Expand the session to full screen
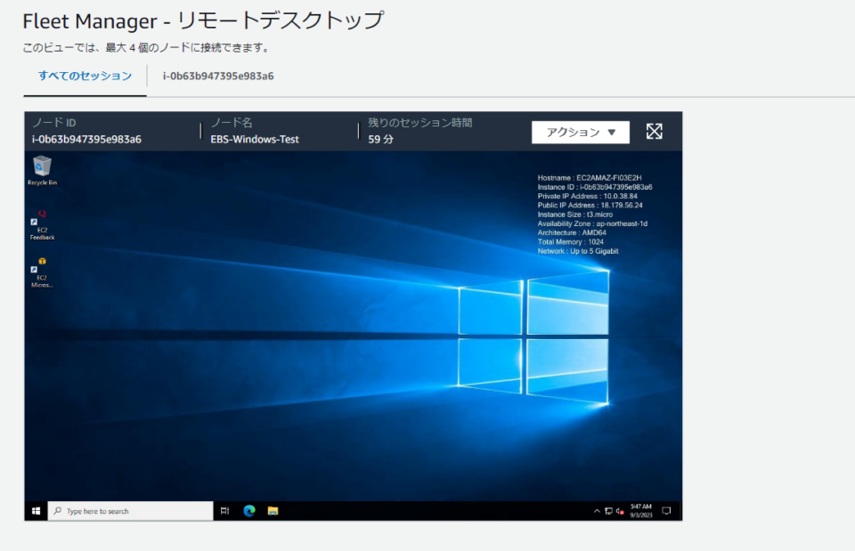Viewport: 855px width, 551px height. [655, 132]
